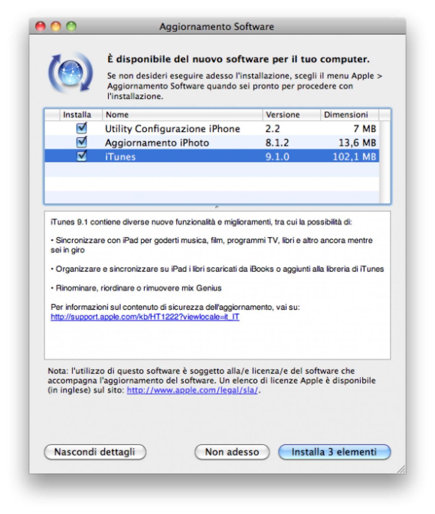This screenshot has height=514, width=435.
Task: Click the green zoom window button
Action: [72, 26]
